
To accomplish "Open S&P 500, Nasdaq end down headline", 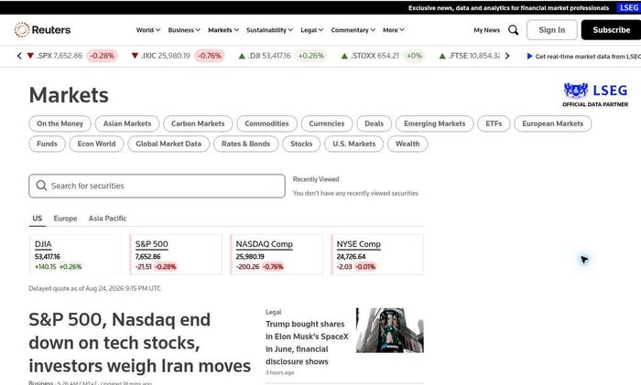I will click(x=139, y=343).
